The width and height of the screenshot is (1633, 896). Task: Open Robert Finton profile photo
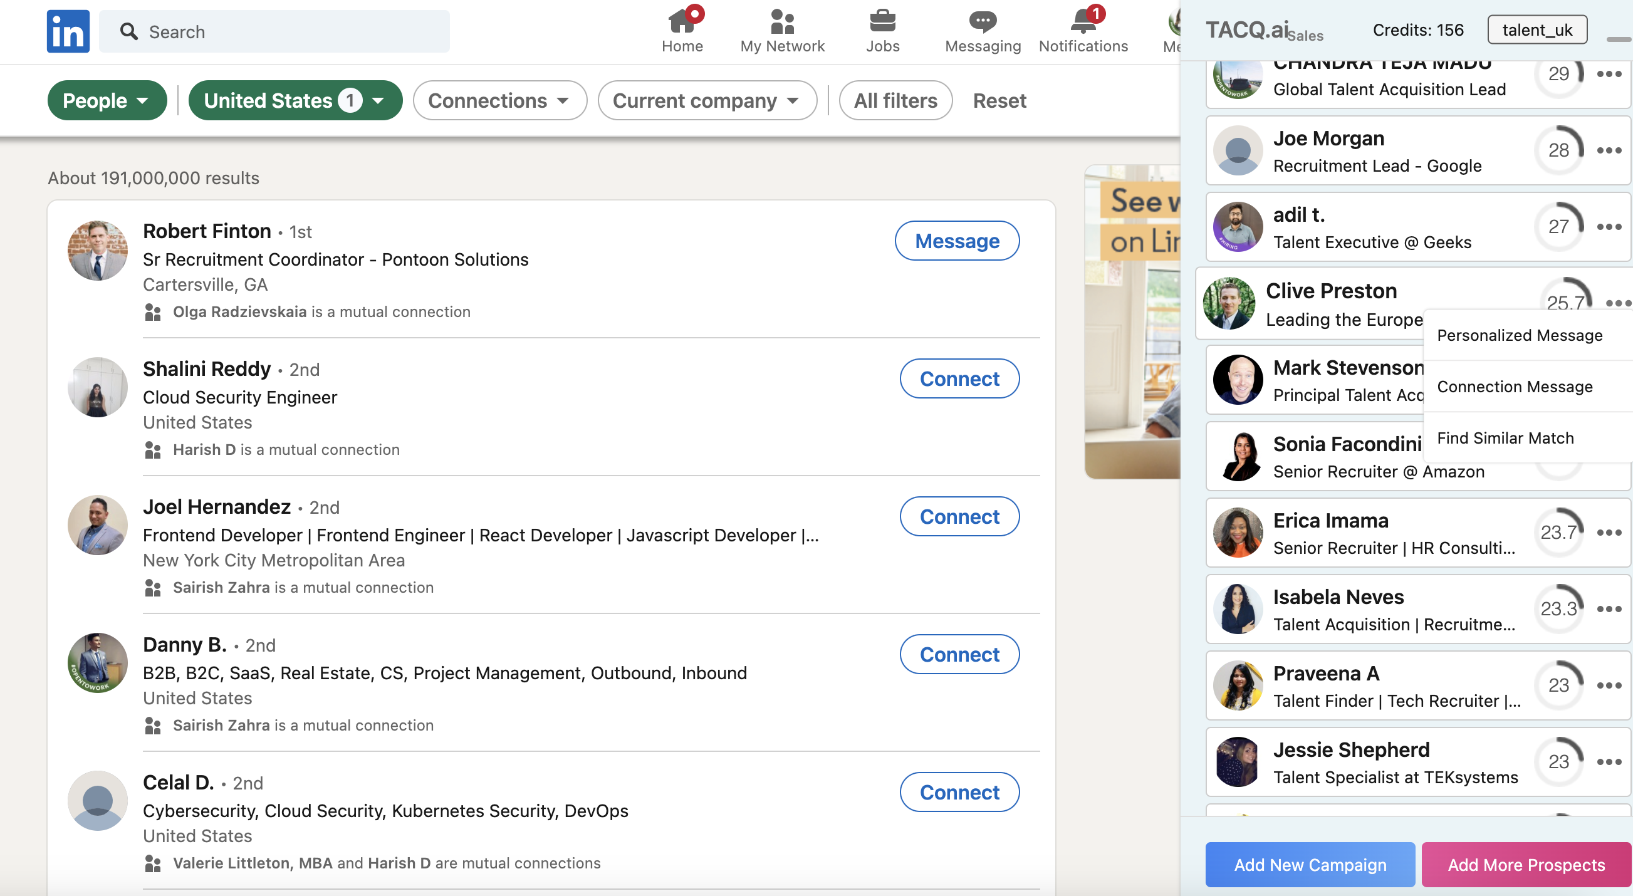[98, 250]
